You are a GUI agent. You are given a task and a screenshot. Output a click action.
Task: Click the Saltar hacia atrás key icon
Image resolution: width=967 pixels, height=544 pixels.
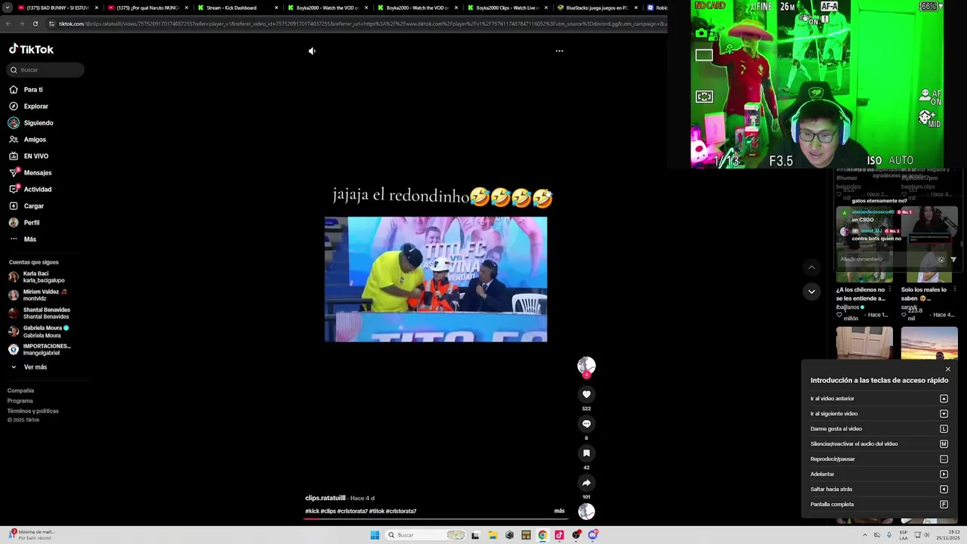coord(944,489)
